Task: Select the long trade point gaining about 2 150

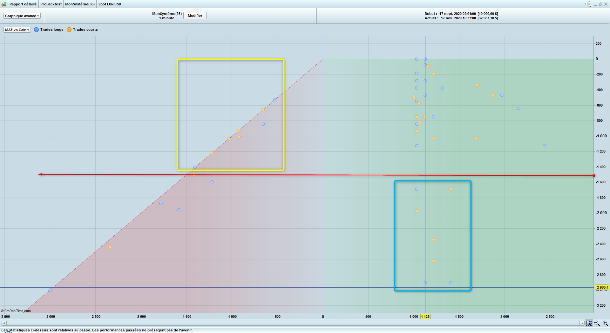Action: tap(518, 108)
